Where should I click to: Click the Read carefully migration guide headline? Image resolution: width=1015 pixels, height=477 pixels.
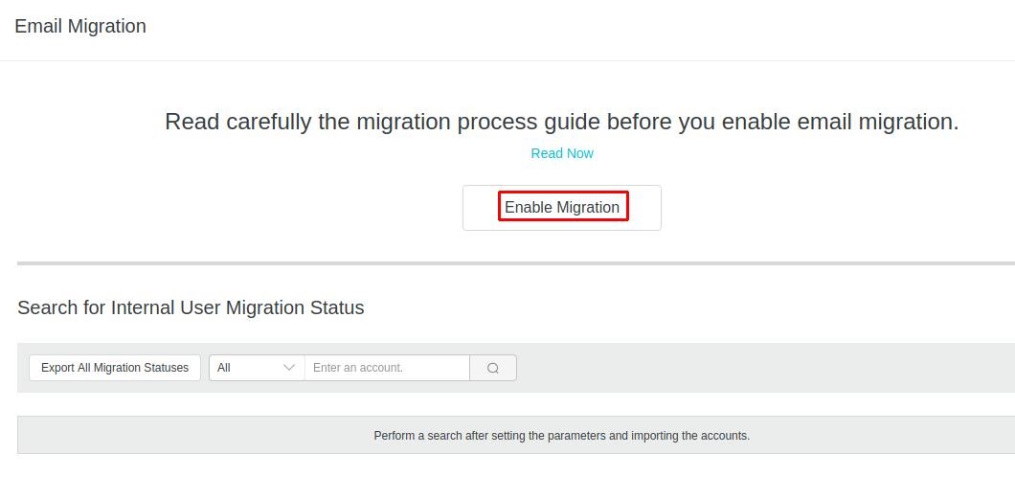[x=561, y=122]
